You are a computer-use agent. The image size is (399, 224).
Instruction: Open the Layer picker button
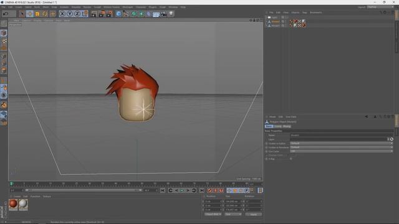tap(392, 139)
